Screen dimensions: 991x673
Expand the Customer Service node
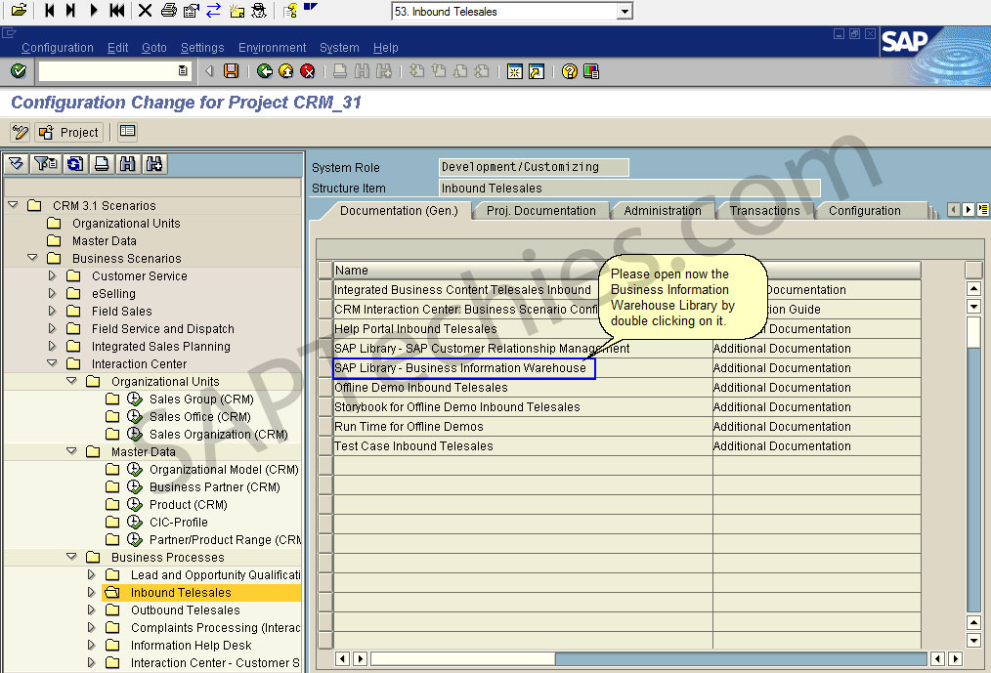[x=52, y=275]
